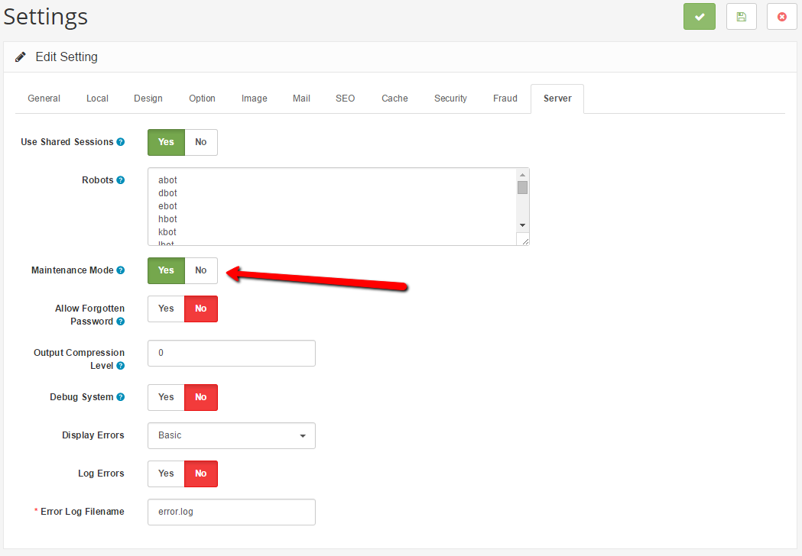This screenshot has height=556, width=802.
Task: Click Robots list scrollbar up arrow
Action: pos(522,175)
